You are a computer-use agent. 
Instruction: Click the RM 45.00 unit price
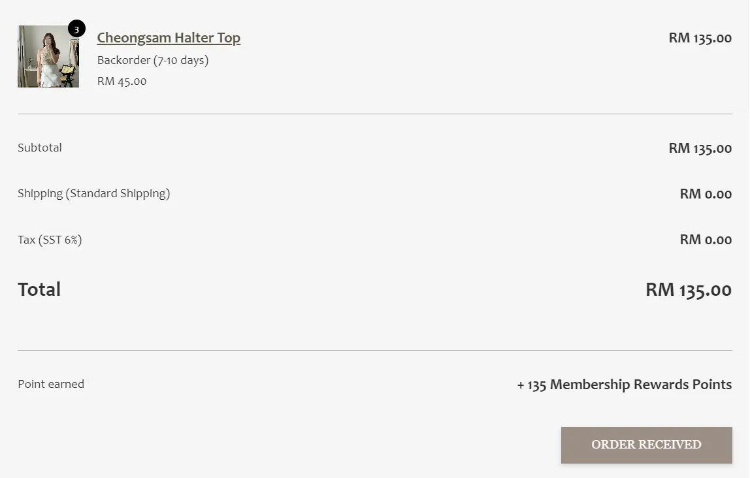pos(122,81)
